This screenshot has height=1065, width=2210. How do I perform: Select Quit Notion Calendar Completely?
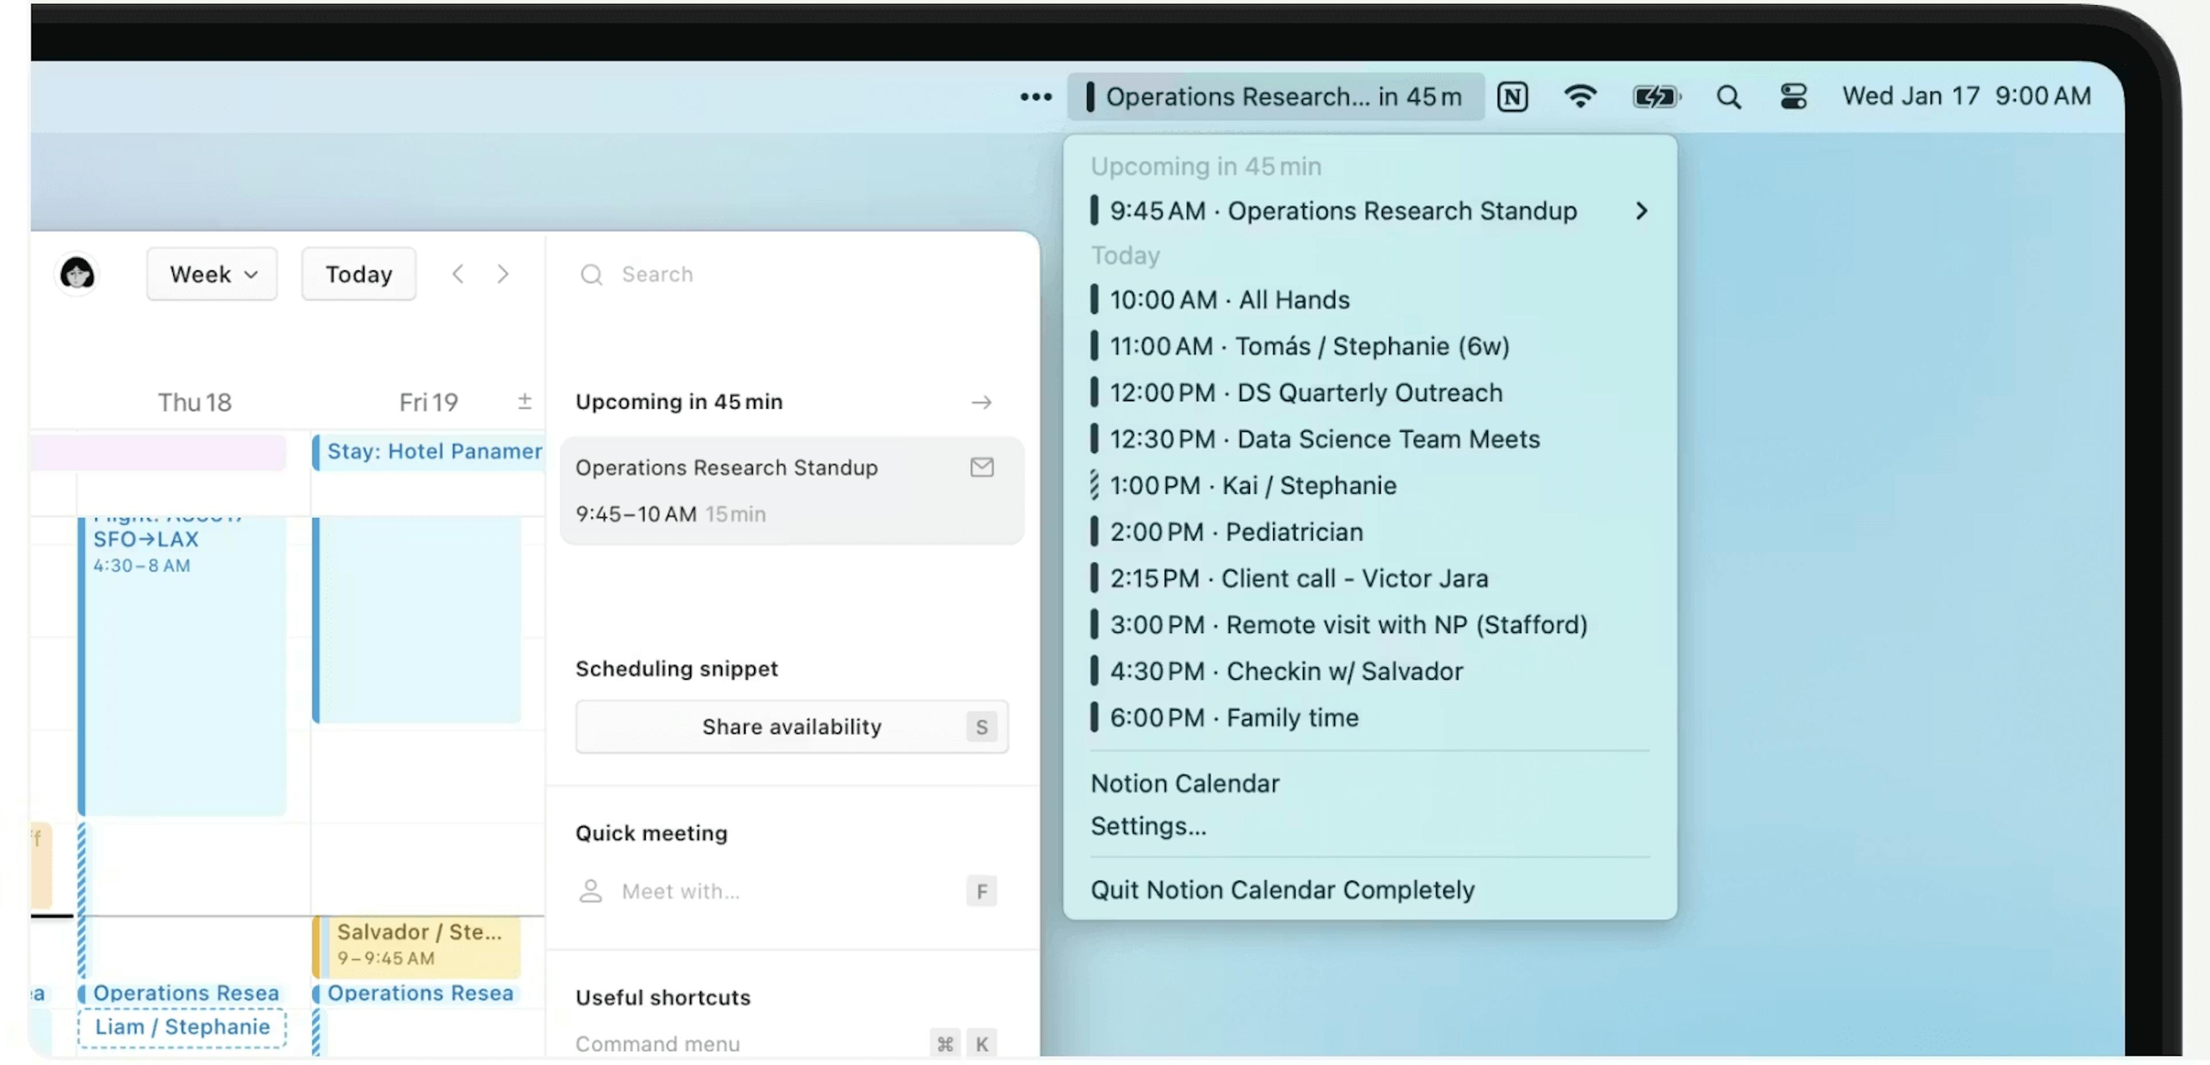pos(1282,889)
